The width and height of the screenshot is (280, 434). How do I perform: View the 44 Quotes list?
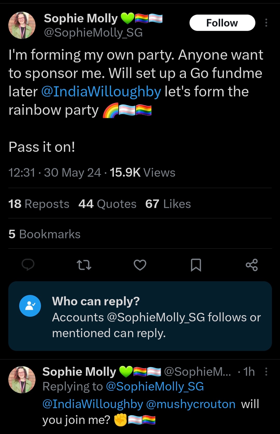coord(107,204)
